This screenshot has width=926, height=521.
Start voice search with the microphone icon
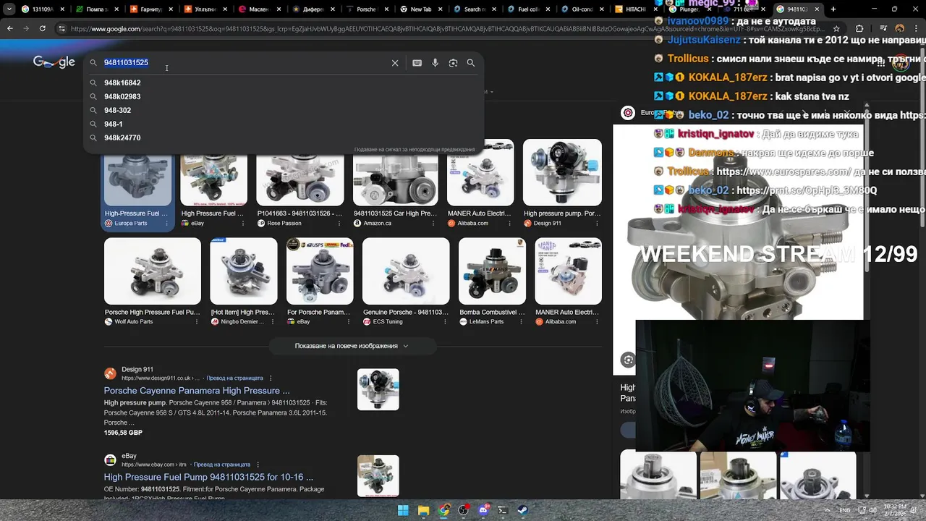click(x=435, y=63)
